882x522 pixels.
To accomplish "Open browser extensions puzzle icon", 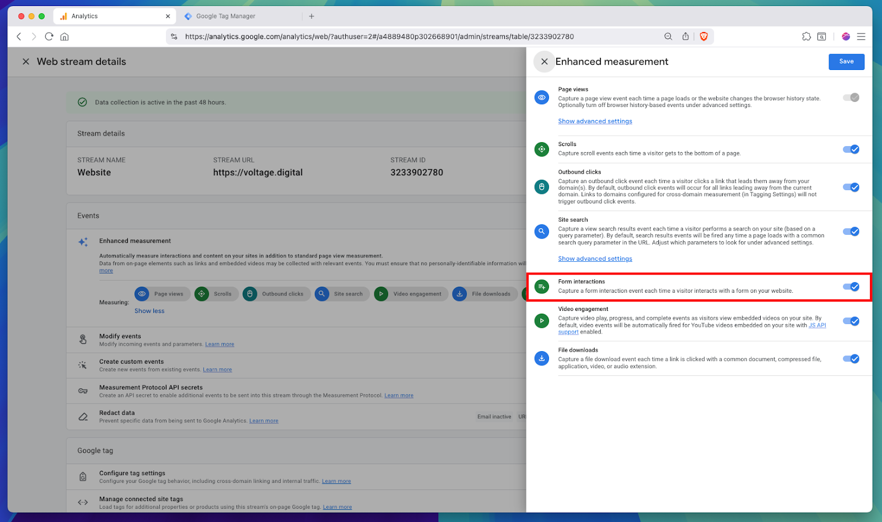I will [806, 36].
